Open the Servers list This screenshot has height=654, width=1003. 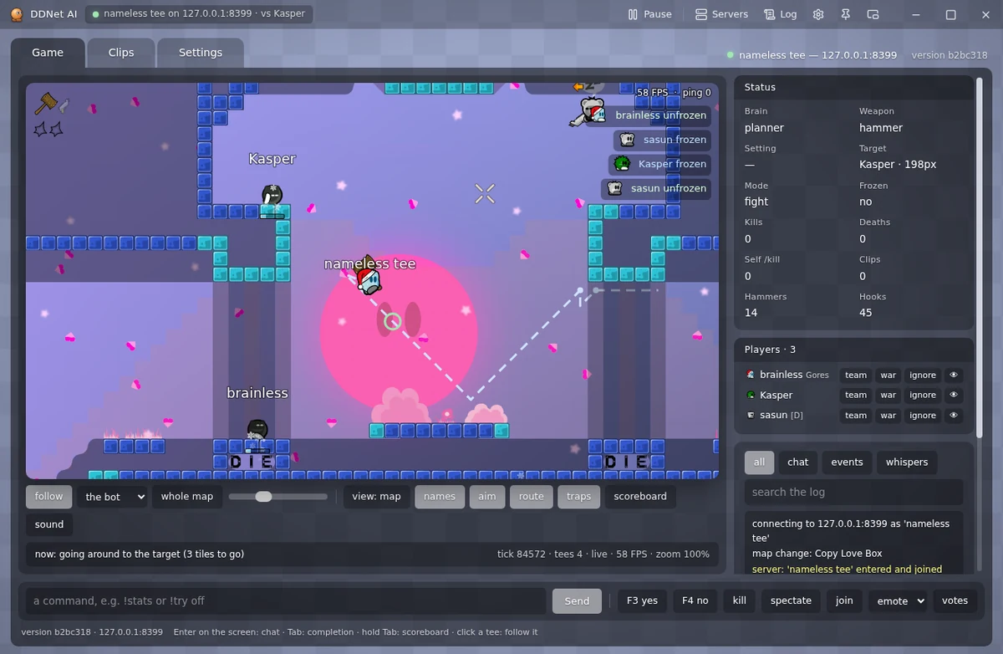[721, 14]
